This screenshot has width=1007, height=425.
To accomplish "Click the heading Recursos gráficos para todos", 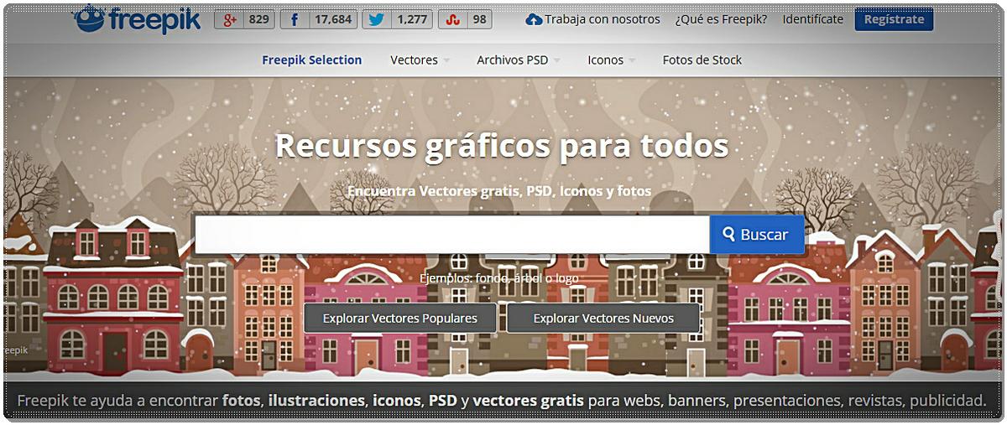I will click(502, 146).
